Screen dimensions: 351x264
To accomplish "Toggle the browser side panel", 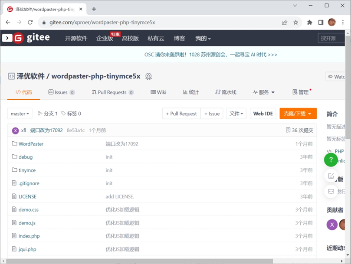I will click(321, 23).
